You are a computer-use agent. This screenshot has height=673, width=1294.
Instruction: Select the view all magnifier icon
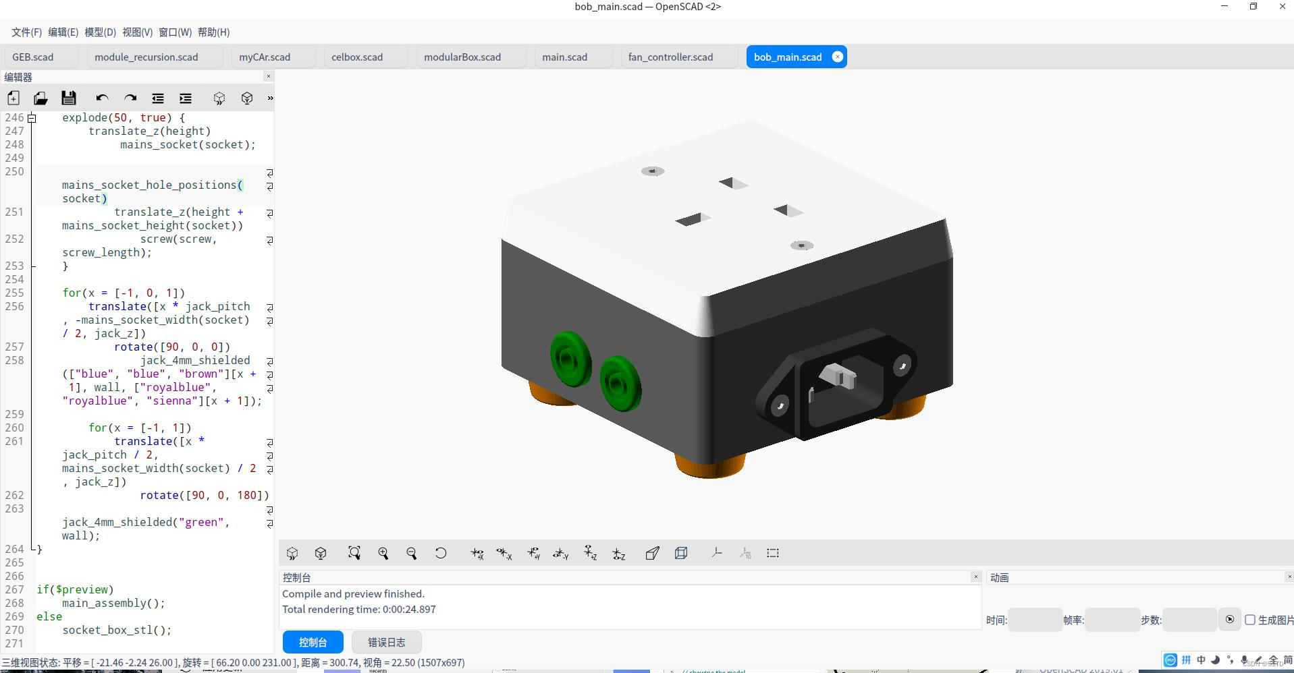pos(354,553)
